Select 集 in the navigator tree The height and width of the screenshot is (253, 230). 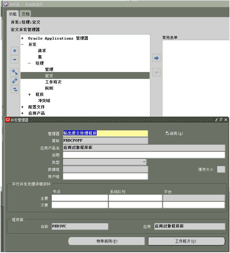click(x=40, y=57)
